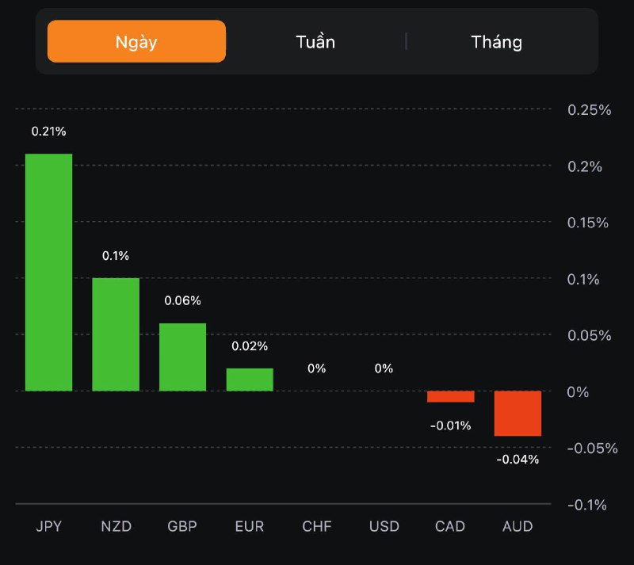Switch to the Ngày tab

(x=136, y=41)
